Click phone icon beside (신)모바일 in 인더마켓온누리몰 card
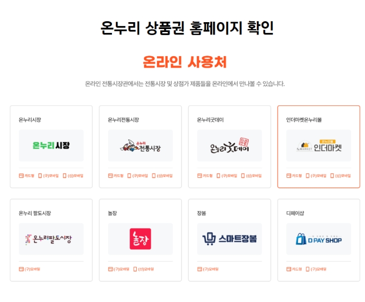Screen dimensions: 365x302 click(332, 175)
